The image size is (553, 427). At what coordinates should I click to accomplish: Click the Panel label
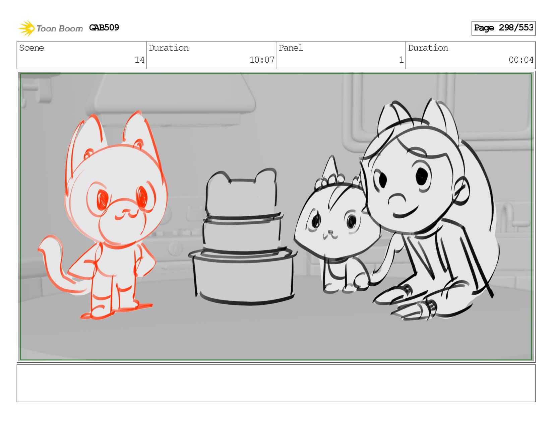point(291,48)
